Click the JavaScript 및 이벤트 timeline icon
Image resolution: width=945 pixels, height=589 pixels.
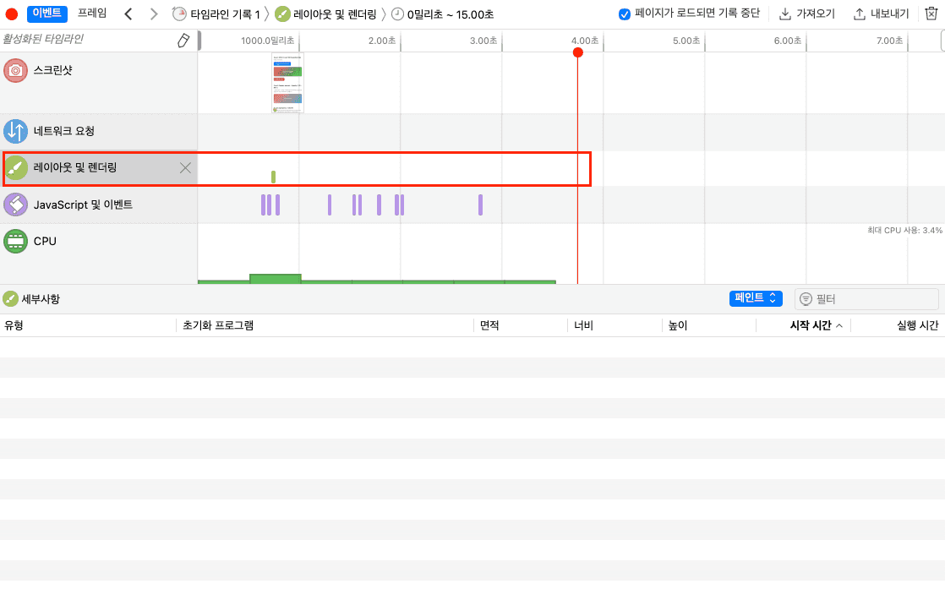click(14, 205)
